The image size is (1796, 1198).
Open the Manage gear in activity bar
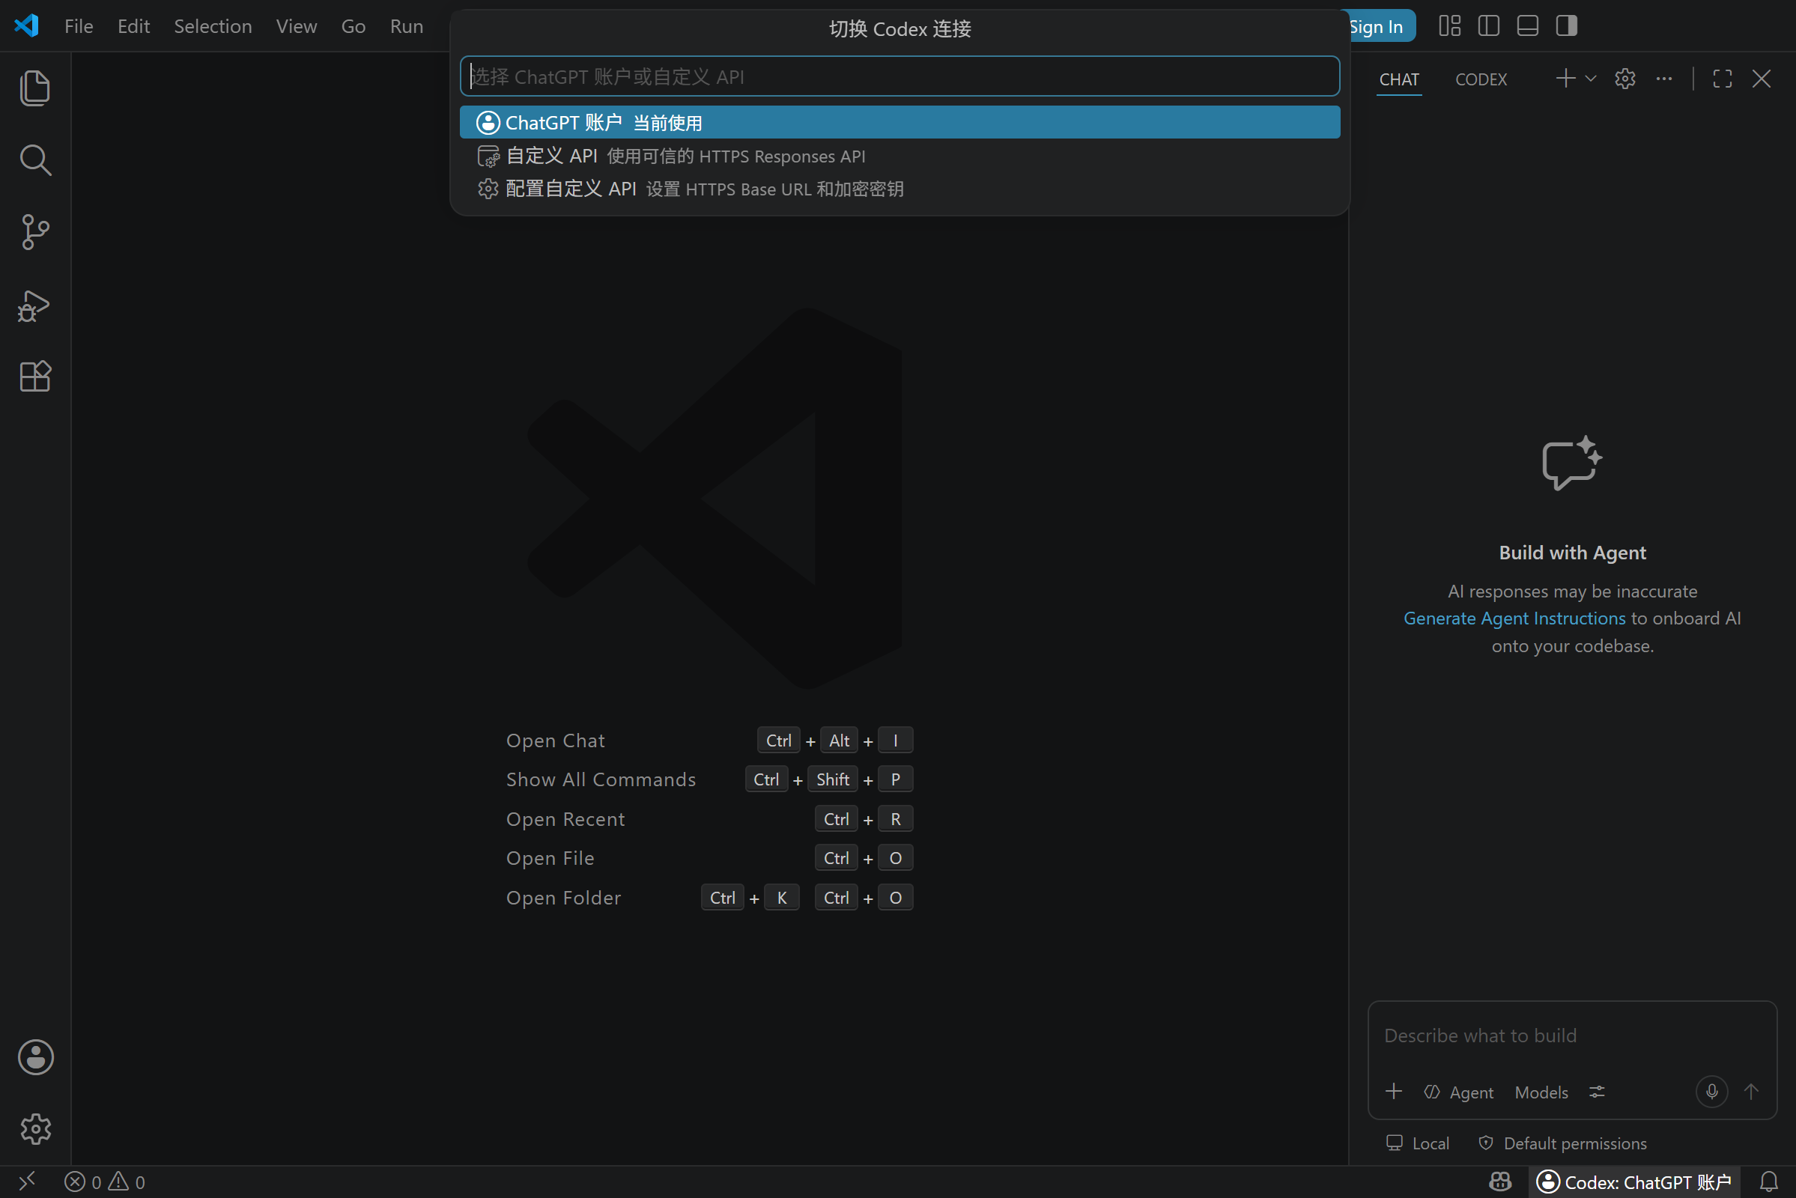pos(35,1128)
